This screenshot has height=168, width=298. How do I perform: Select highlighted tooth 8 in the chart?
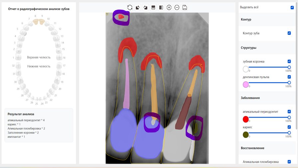36,22
